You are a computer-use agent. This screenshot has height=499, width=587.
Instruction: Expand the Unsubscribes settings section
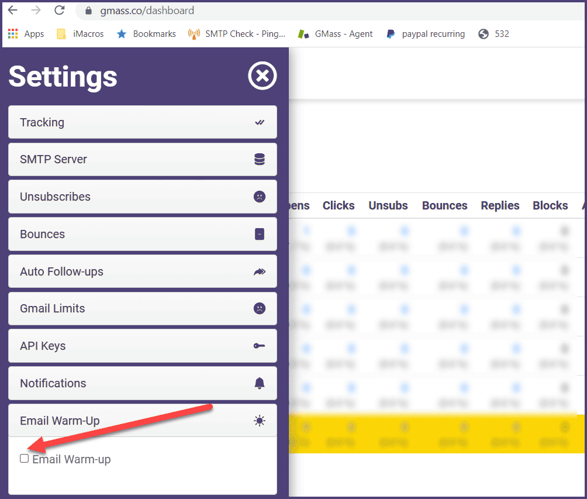coord(143,197)
